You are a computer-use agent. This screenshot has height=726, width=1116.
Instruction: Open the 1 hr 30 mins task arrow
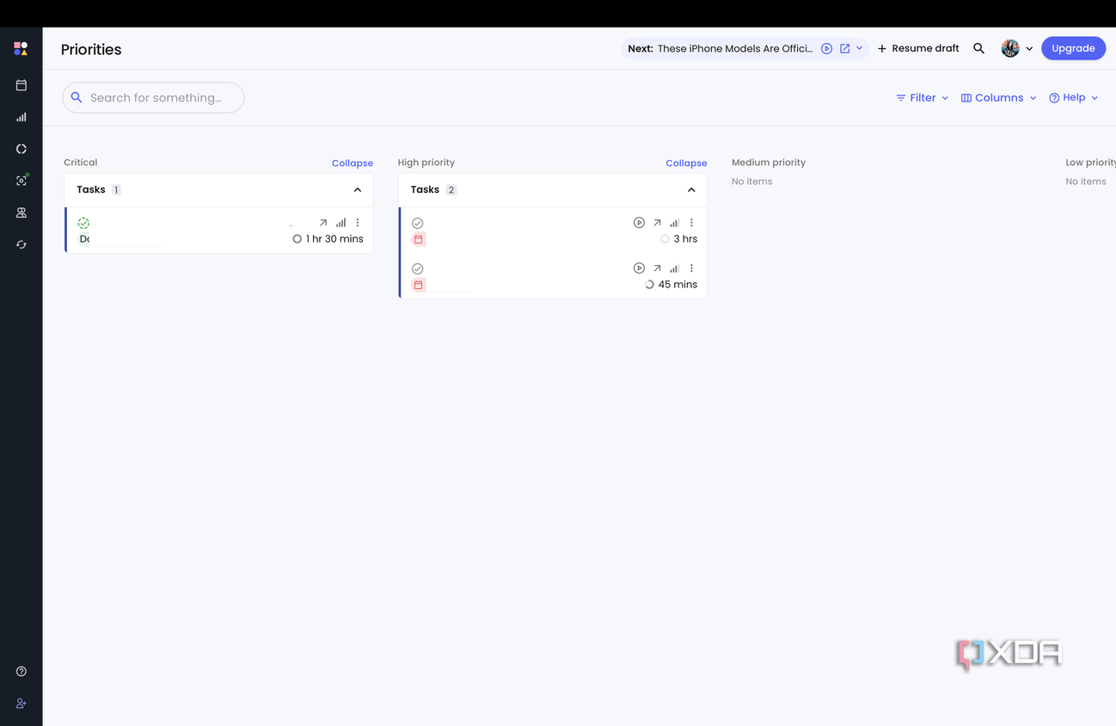click(323, 223)
